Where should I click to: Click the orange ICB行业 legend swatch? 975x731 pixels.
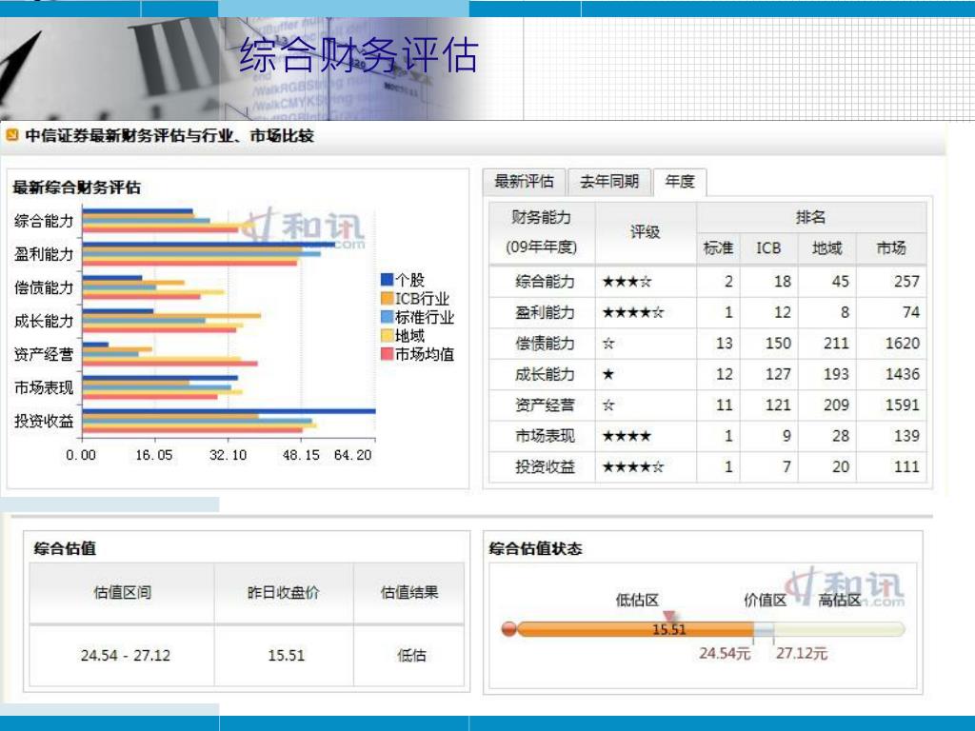pos(387,298)
